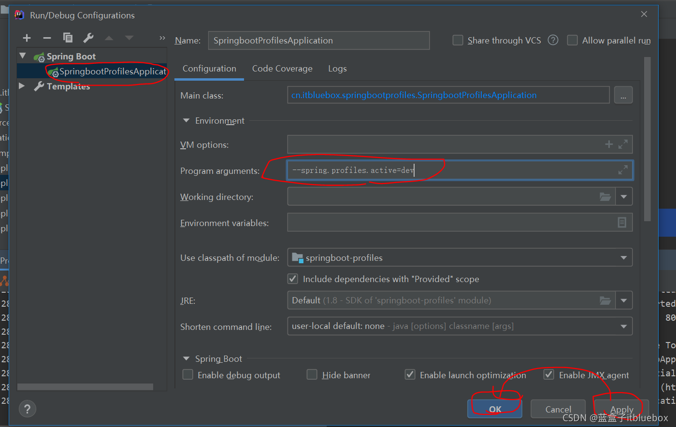Toggle Enable launch optimization checkbox
The image size is (676, 427).
click(x=410, y=375)
